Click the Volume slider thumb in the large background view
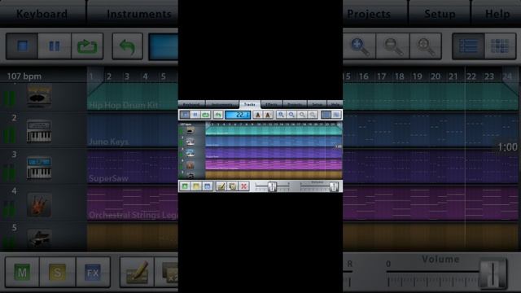Viewport: 521px width, 293px height. 493,273
